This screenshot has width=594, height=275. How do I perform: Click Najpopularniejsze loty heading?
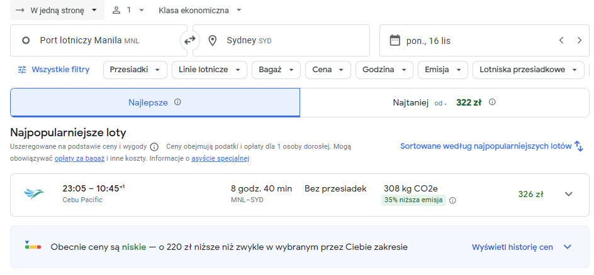click(x=68, y=132)
